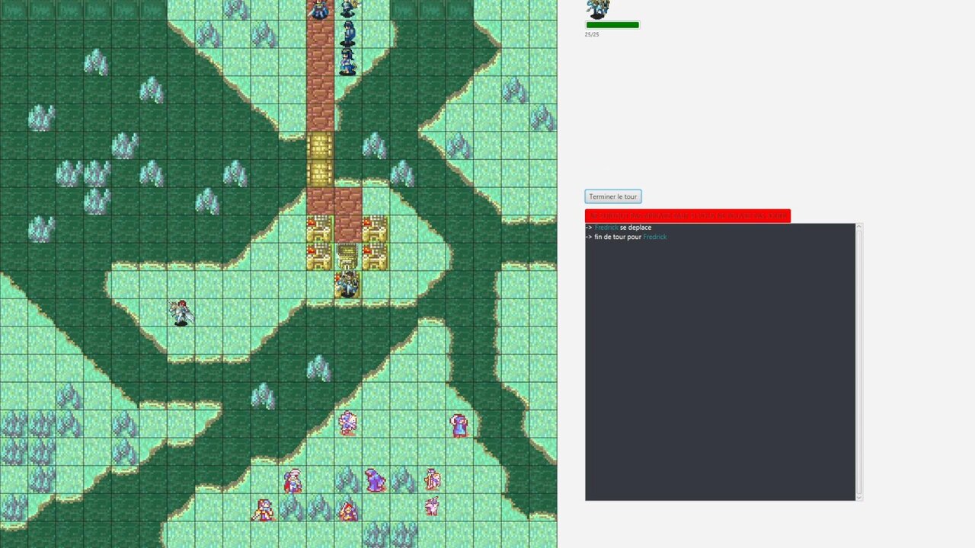The height and width of the screenshot is (548, 975).
Task: Select the armored knight guarding the castle gate
Action: [x=347, y=285]
